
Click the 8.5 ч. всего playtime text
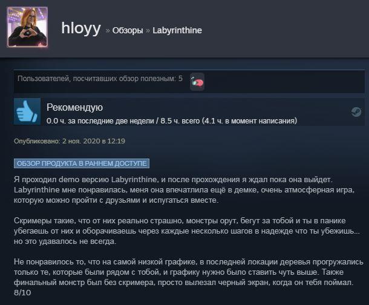pos(180,121)
